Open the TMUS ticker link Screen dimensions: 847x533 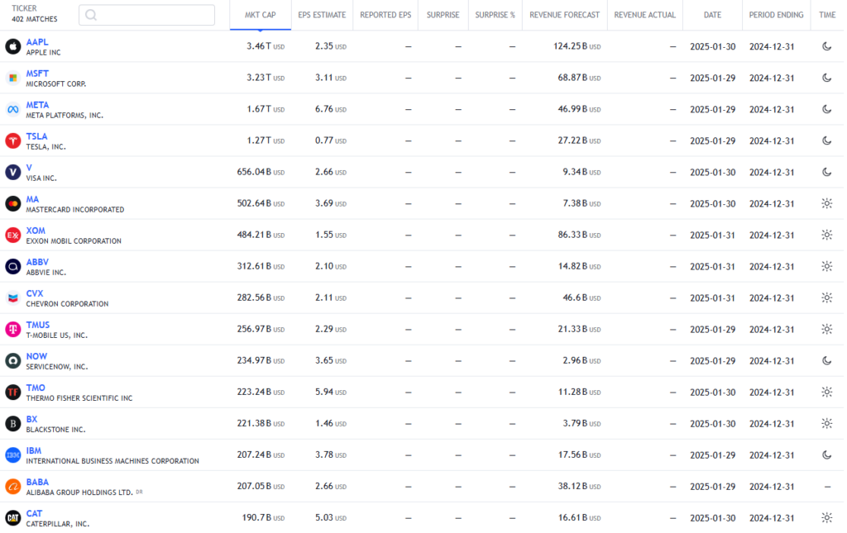(38, 325)
